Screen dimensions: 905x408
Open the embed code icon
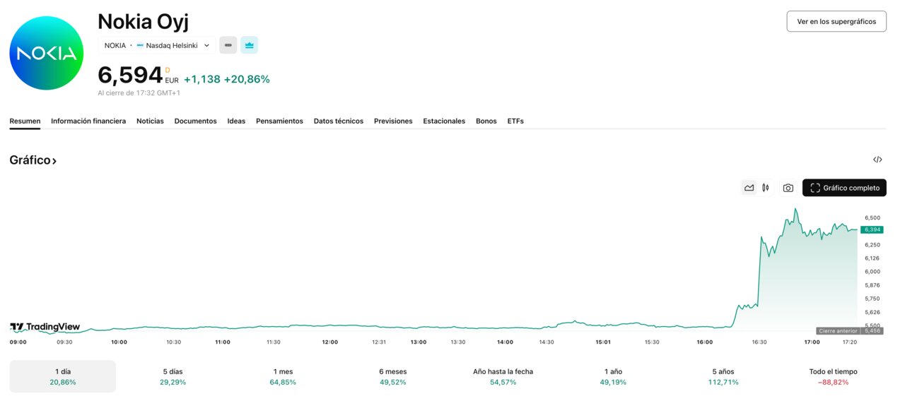[877, 160]
